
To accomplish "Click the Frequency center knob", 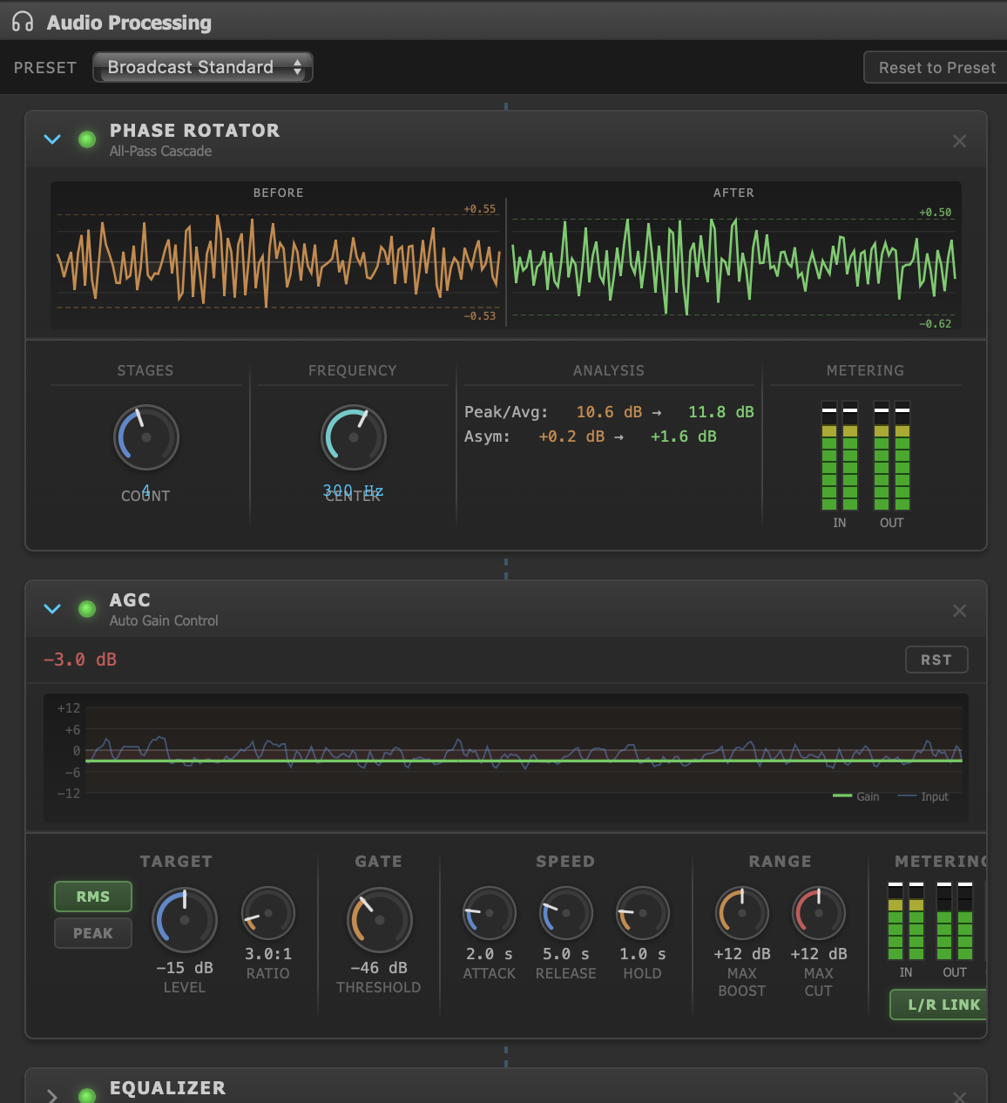I will (354, 437).
